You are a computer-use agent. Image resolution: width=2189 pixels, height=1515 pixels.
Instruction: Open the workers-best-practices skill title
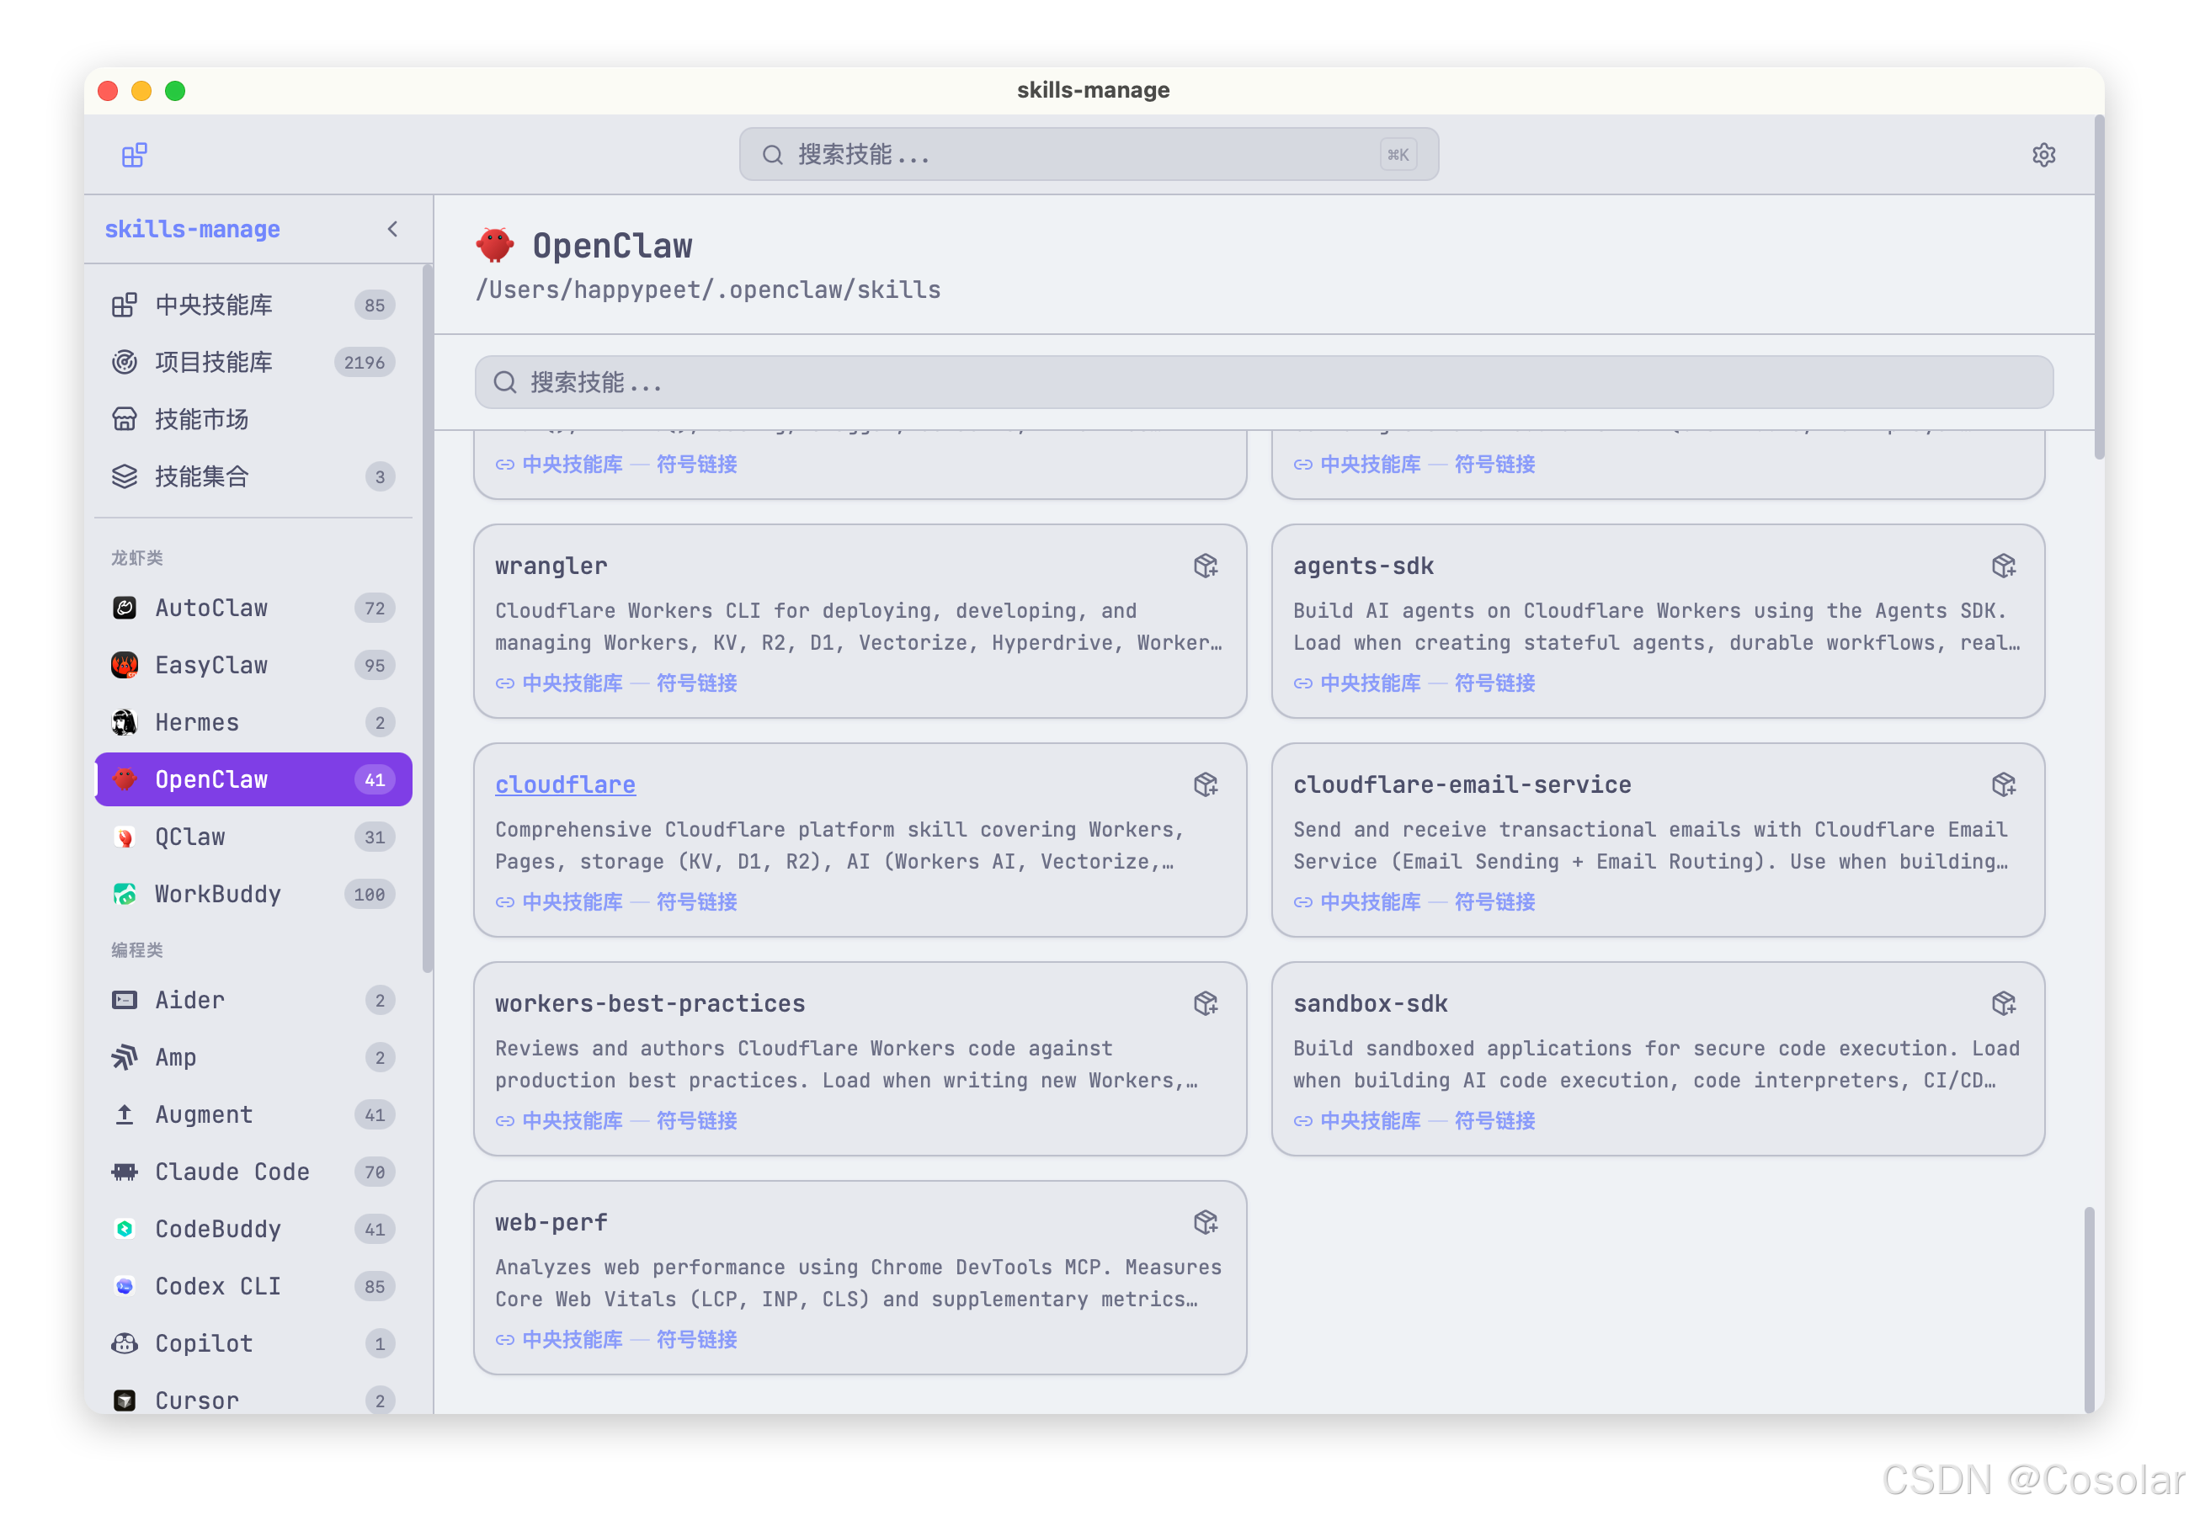click(x=649, y=1003)
